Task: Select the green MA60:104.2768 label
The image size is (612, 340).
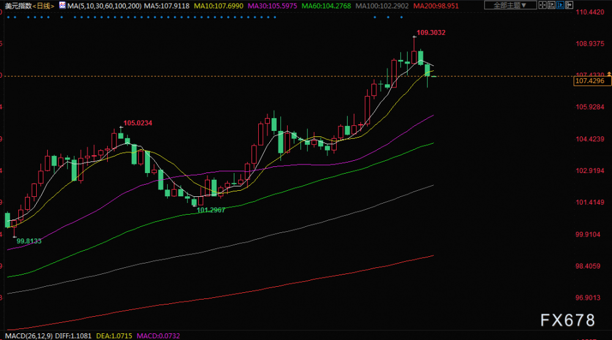Action: coord(326,6)
